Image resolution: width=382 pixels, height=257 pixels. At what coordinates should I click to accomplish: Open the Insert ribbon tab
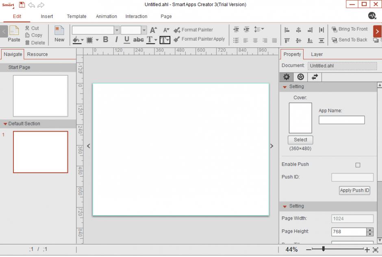[47, 16]
